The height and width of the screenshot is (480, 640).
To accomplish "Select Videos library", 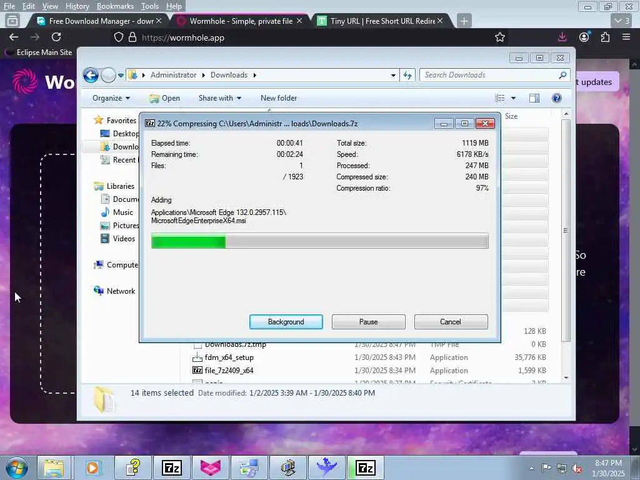I will coord(124,238).
